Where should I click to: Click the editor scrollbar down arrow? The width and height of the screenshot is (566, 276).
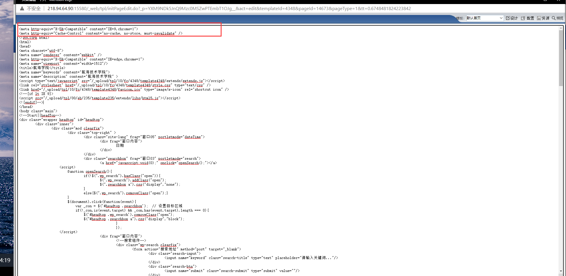[561, 271]
